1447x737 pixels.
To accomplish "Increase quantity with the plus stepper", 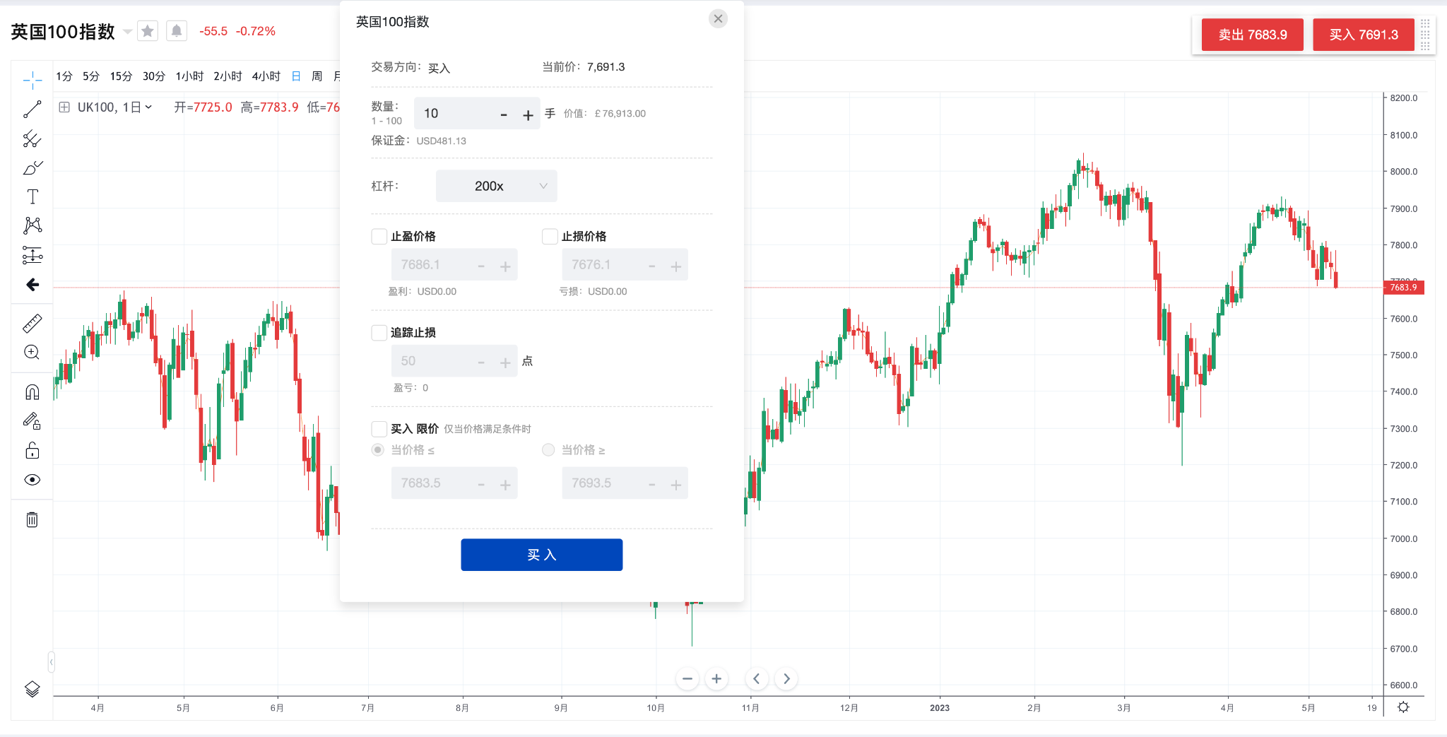I will 528,114.
